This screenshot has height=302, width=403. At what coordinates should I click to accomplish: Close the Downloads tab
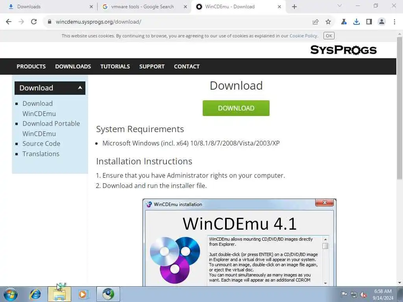pyautogui.click(x=91, y=7)
